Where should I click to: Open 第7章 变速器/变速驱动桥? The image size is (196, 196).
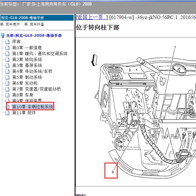37,89
